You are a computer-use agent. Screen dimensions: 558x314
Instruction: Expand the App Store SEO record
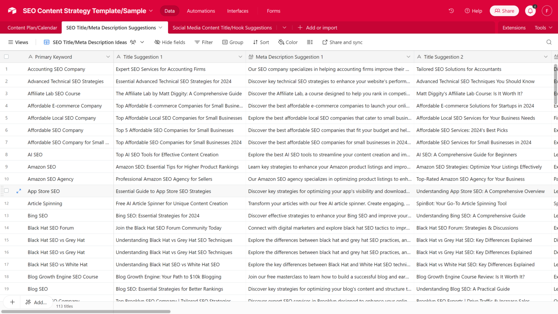coord(19,191)
